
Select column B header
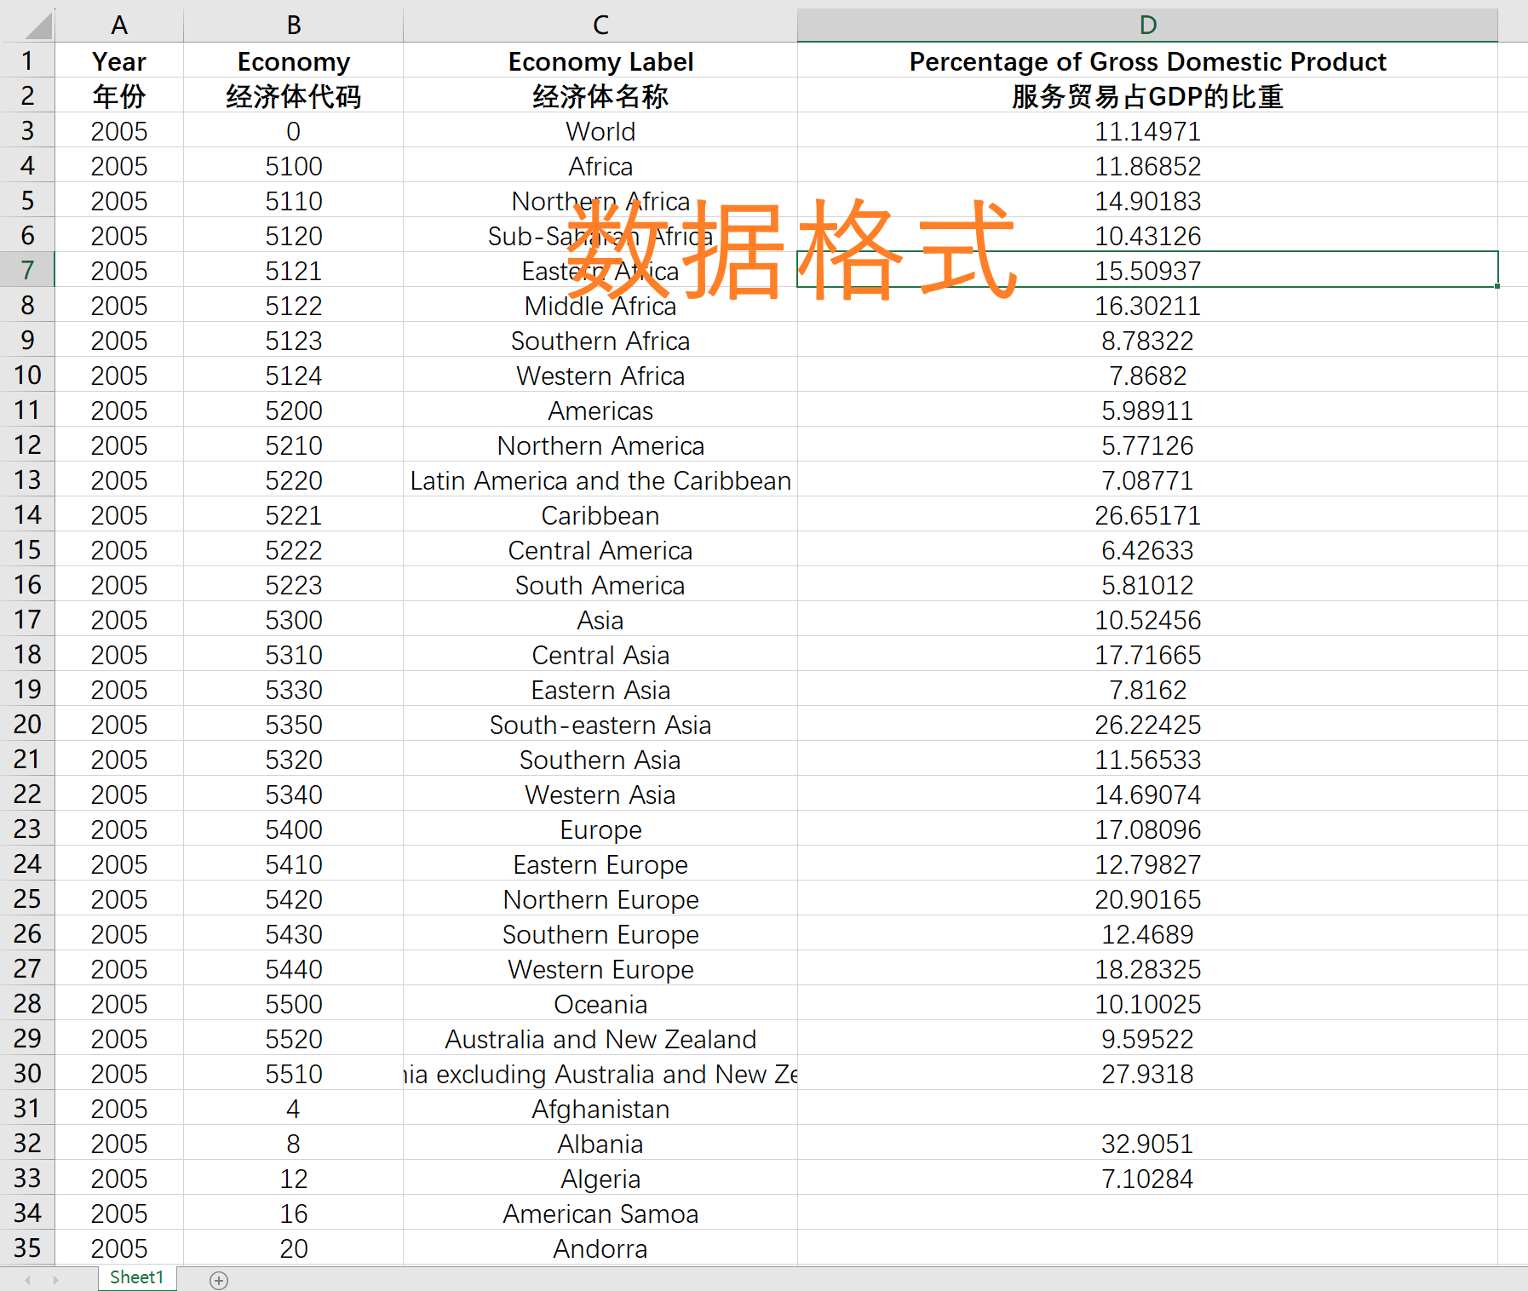click(x=294, y=26)
